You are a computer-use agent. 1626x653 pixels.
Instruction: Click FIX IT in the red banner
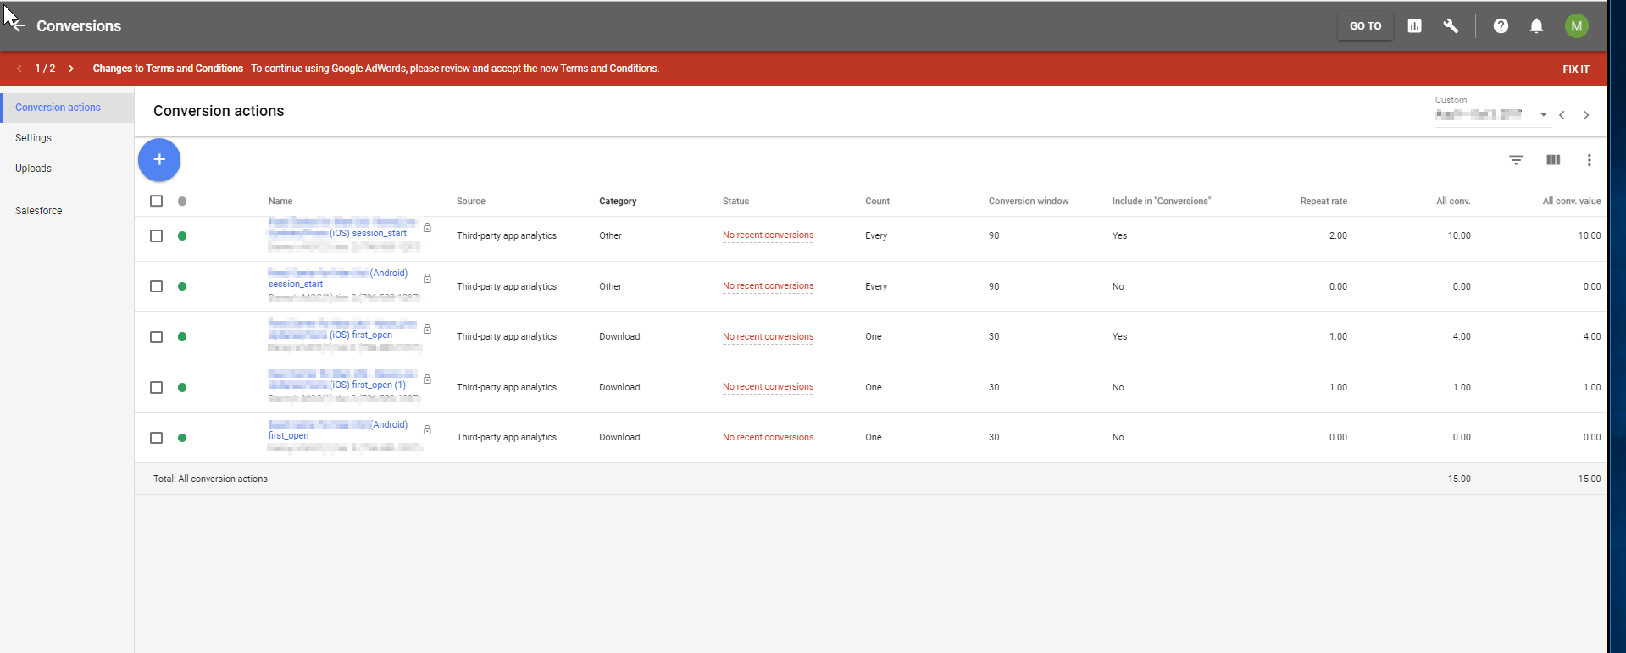click(1576, 69)
